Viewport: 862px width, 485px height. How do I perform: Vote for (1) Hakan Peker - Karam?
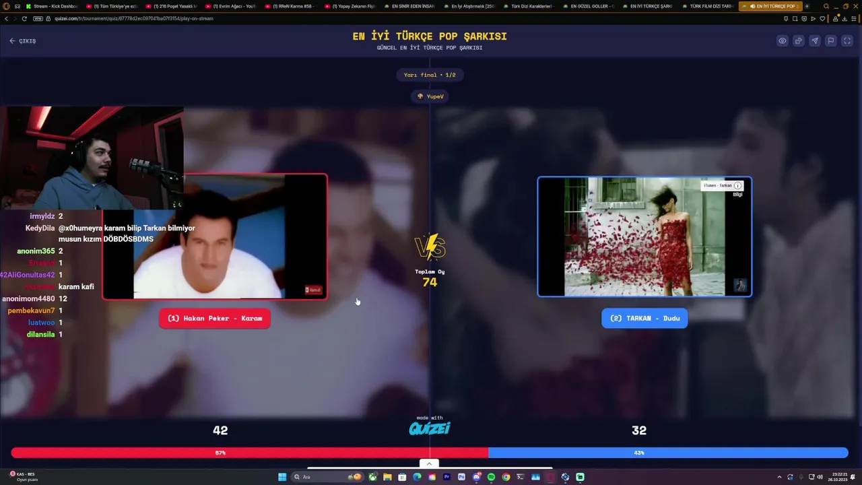click(x=215, y=318)
